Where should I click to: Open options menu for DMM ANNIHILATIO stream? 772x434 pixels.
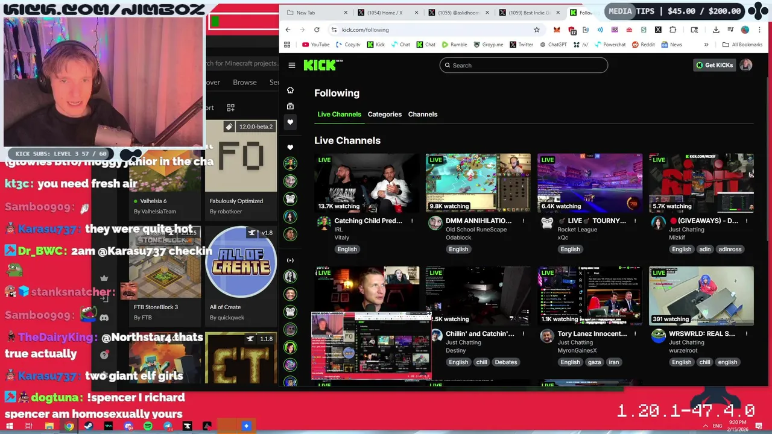click(524, 221)
